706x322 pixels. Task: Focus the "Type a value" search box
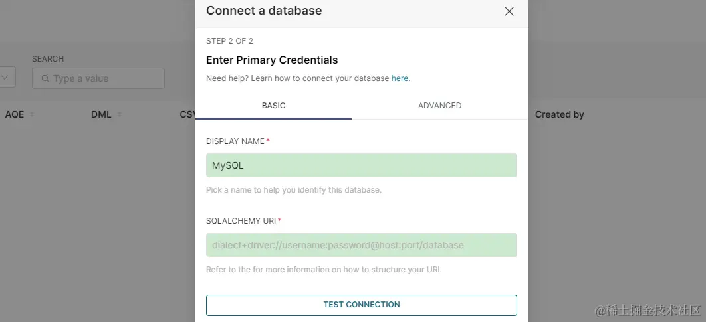click(x=103, y=78)
